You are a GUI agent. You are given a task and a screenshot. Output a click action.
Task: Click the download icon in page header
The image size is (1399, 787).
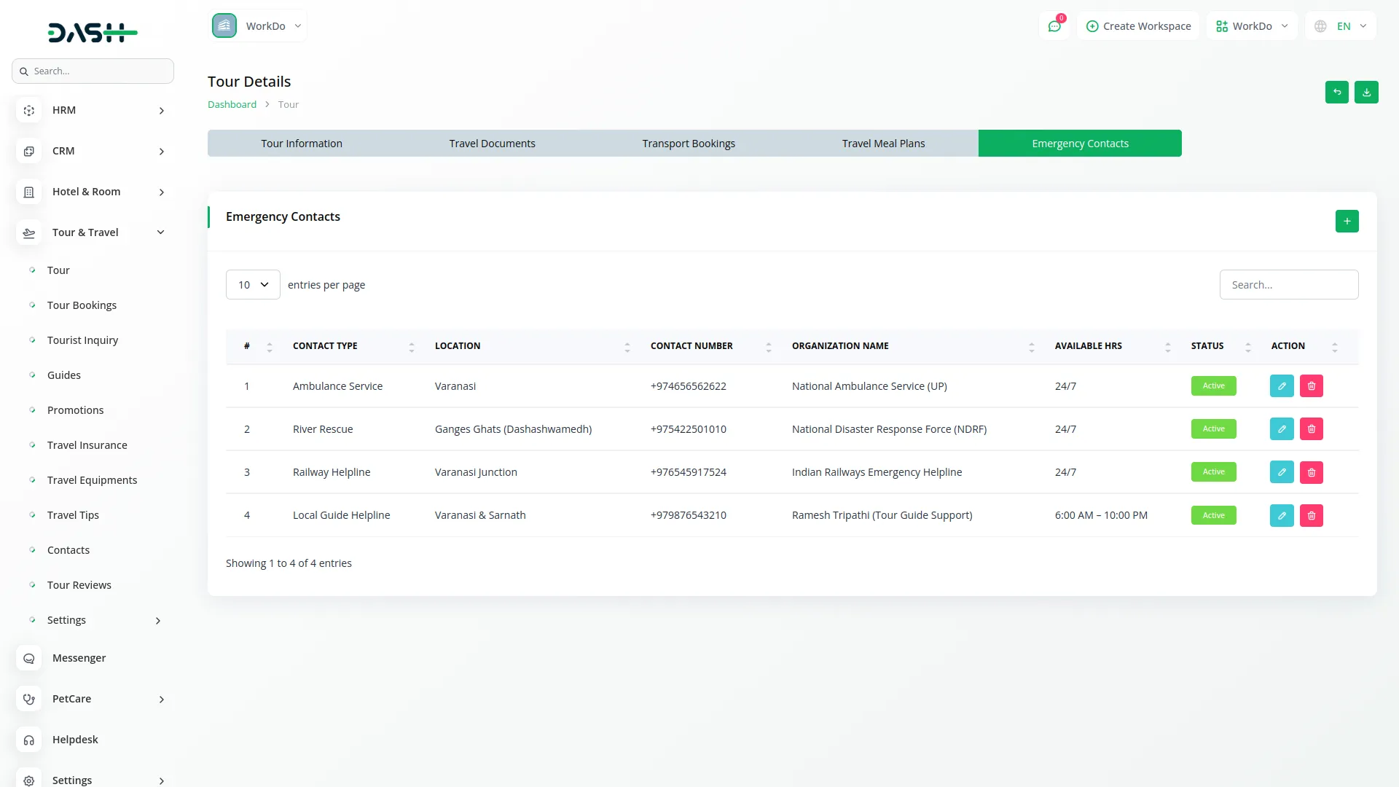[x=1366, y=93]
